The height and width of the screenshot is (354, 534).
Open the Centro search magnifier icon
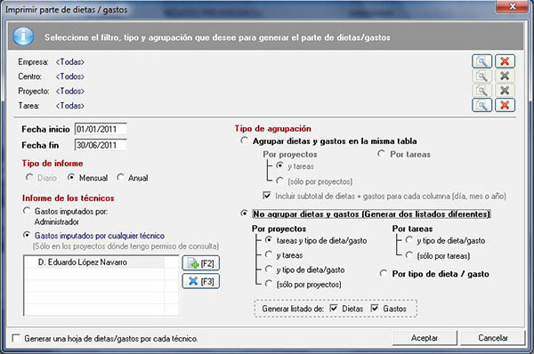[x=481, y=76]
